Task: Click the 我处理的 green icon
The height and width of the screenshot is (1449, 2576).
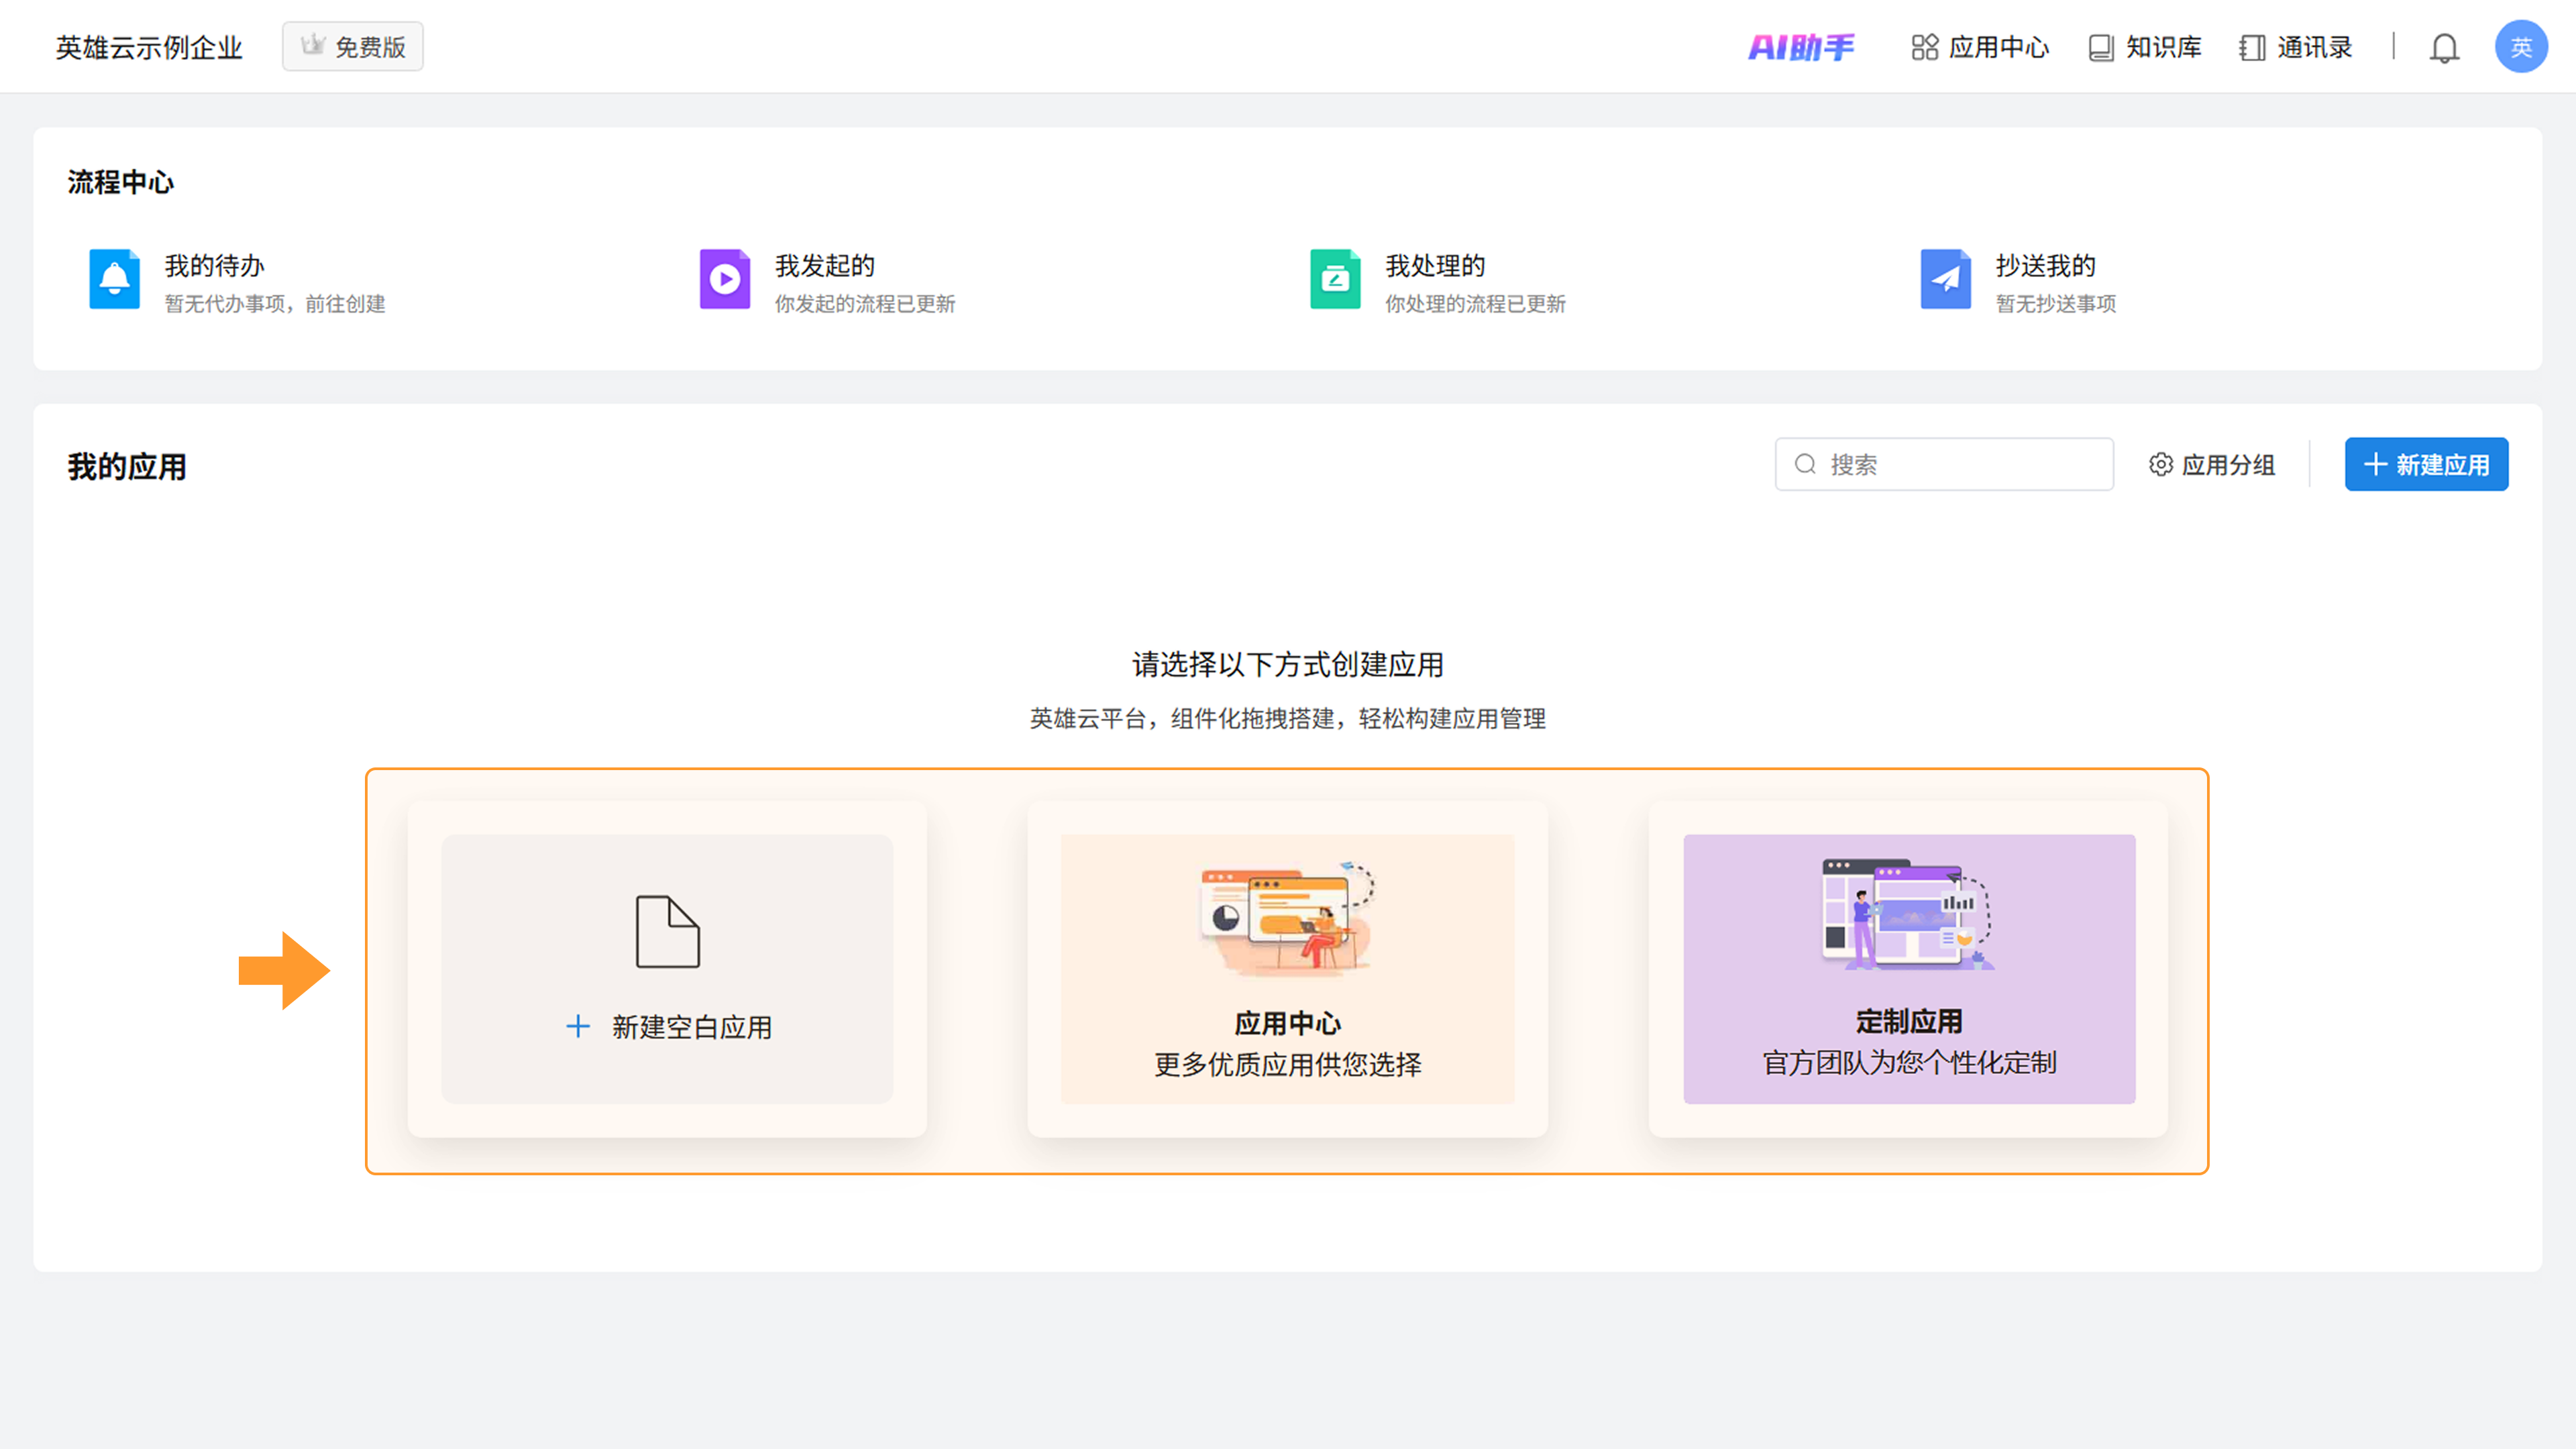Action: (1335, 279)
